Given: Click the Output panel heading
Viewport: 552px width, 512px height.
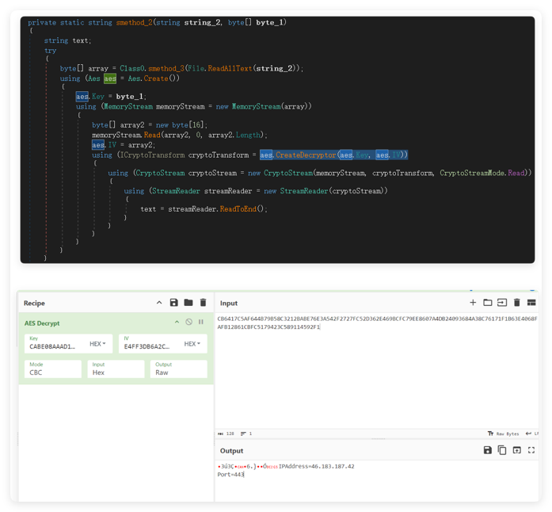Looking at the screenshot, I should coord(231,451).
